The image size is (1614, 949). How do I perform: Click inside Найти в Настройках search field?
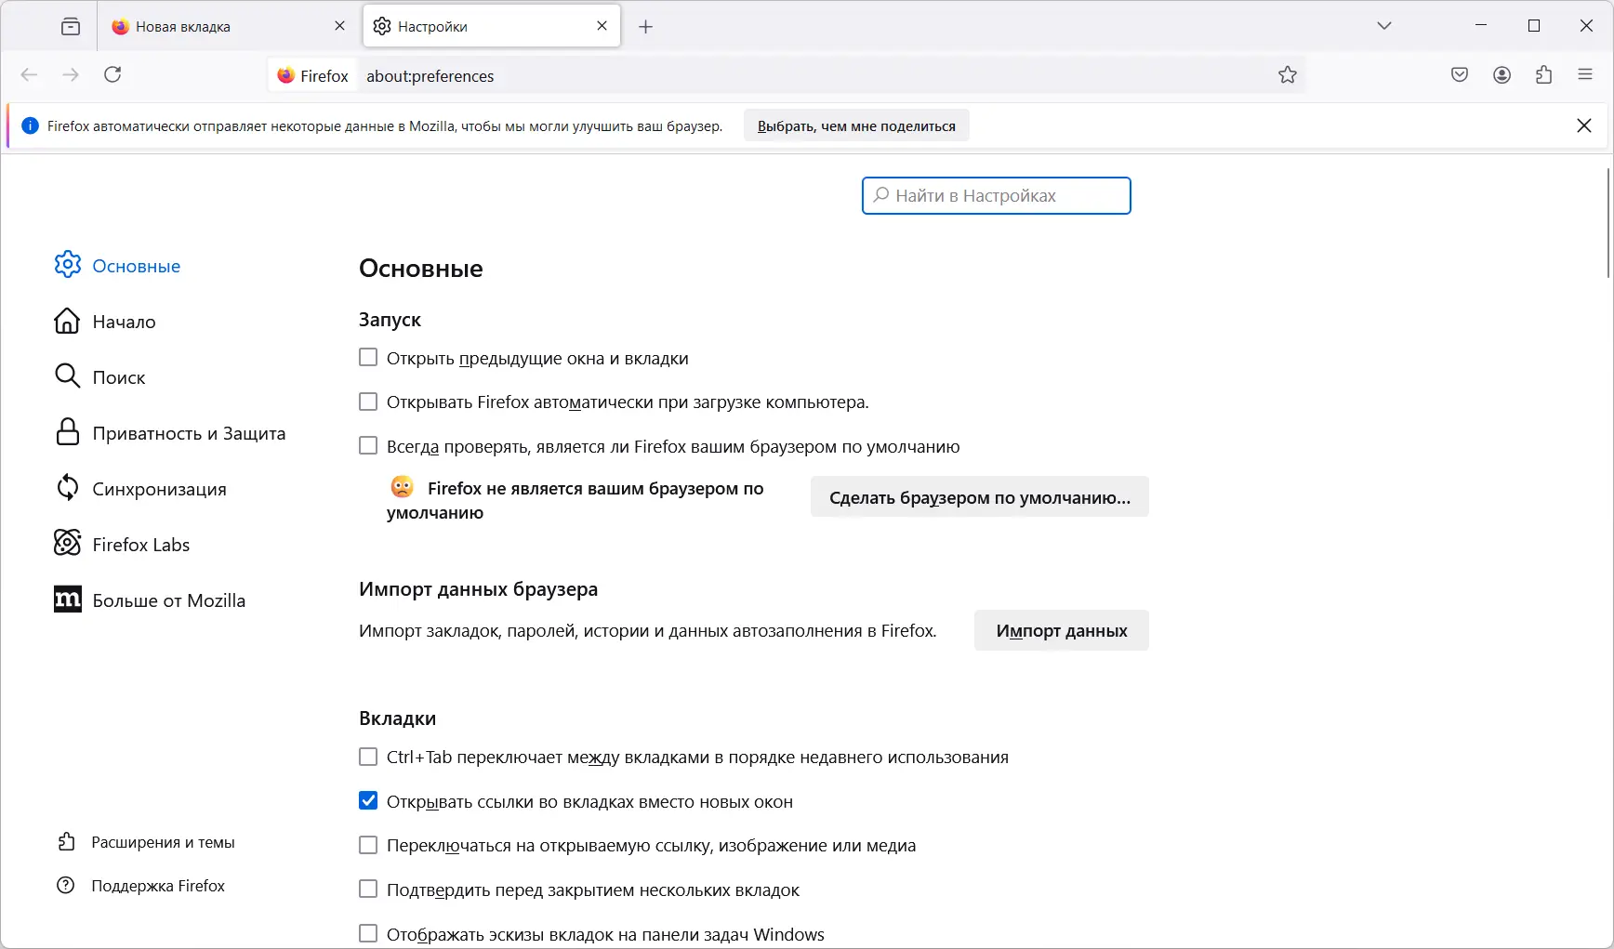996,195
